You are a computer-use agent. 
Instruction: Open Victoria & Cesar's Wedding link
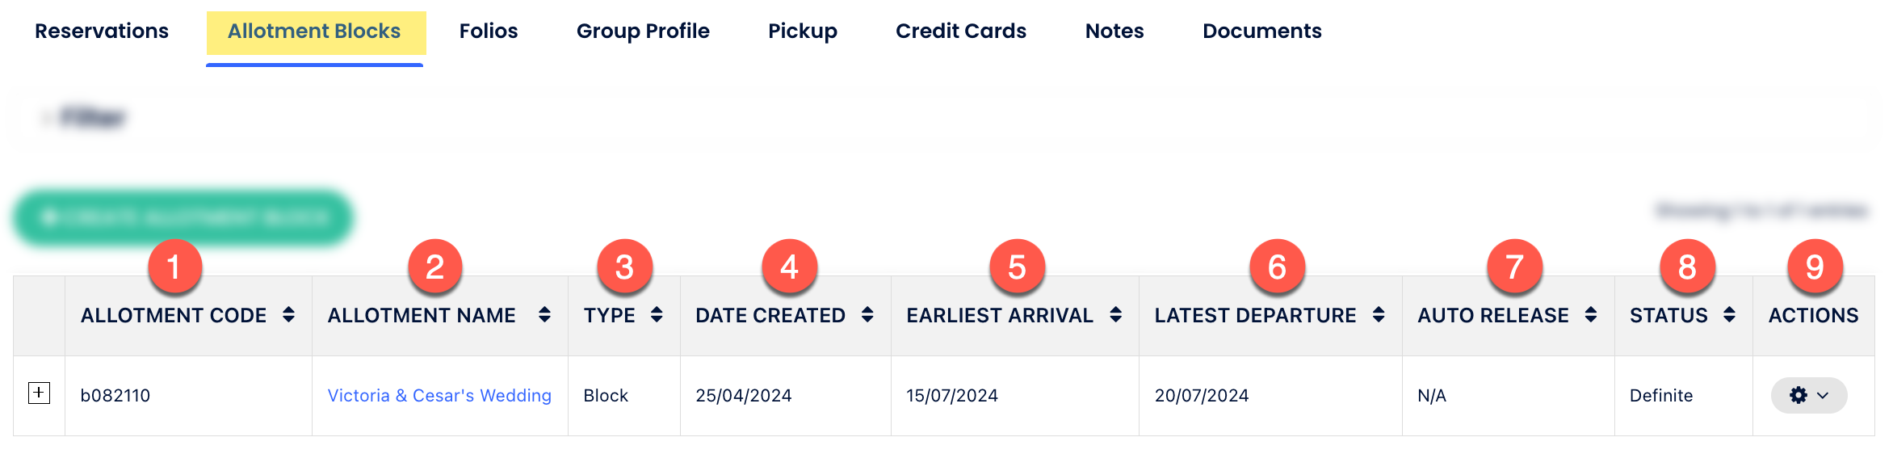tap(439, 395)
